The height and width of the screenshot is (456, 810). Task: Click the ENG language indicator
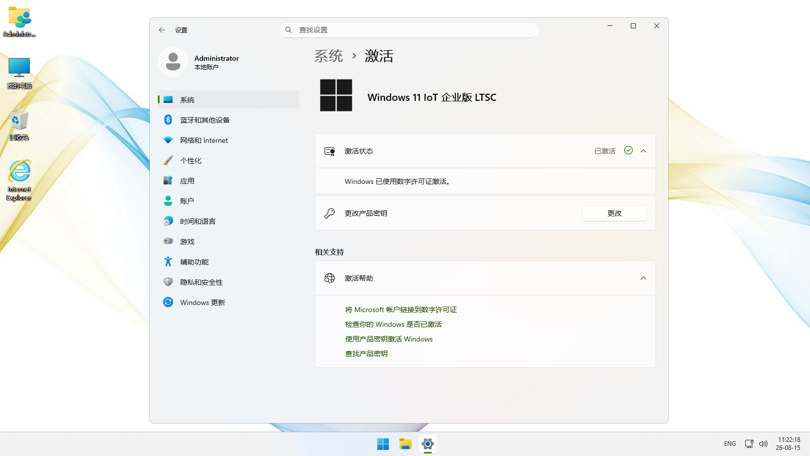tap(730, 444)
